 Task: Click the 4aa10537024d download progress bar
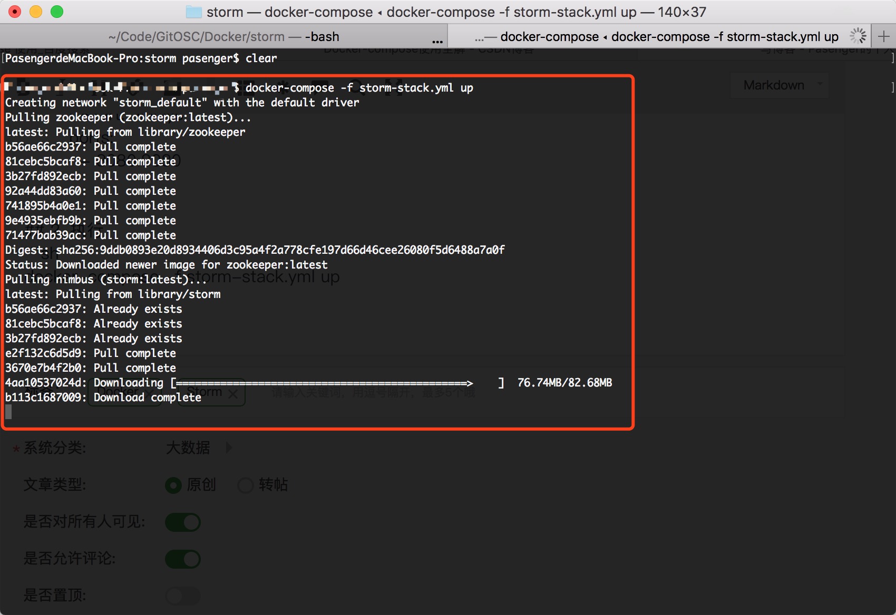pos(337,383)
